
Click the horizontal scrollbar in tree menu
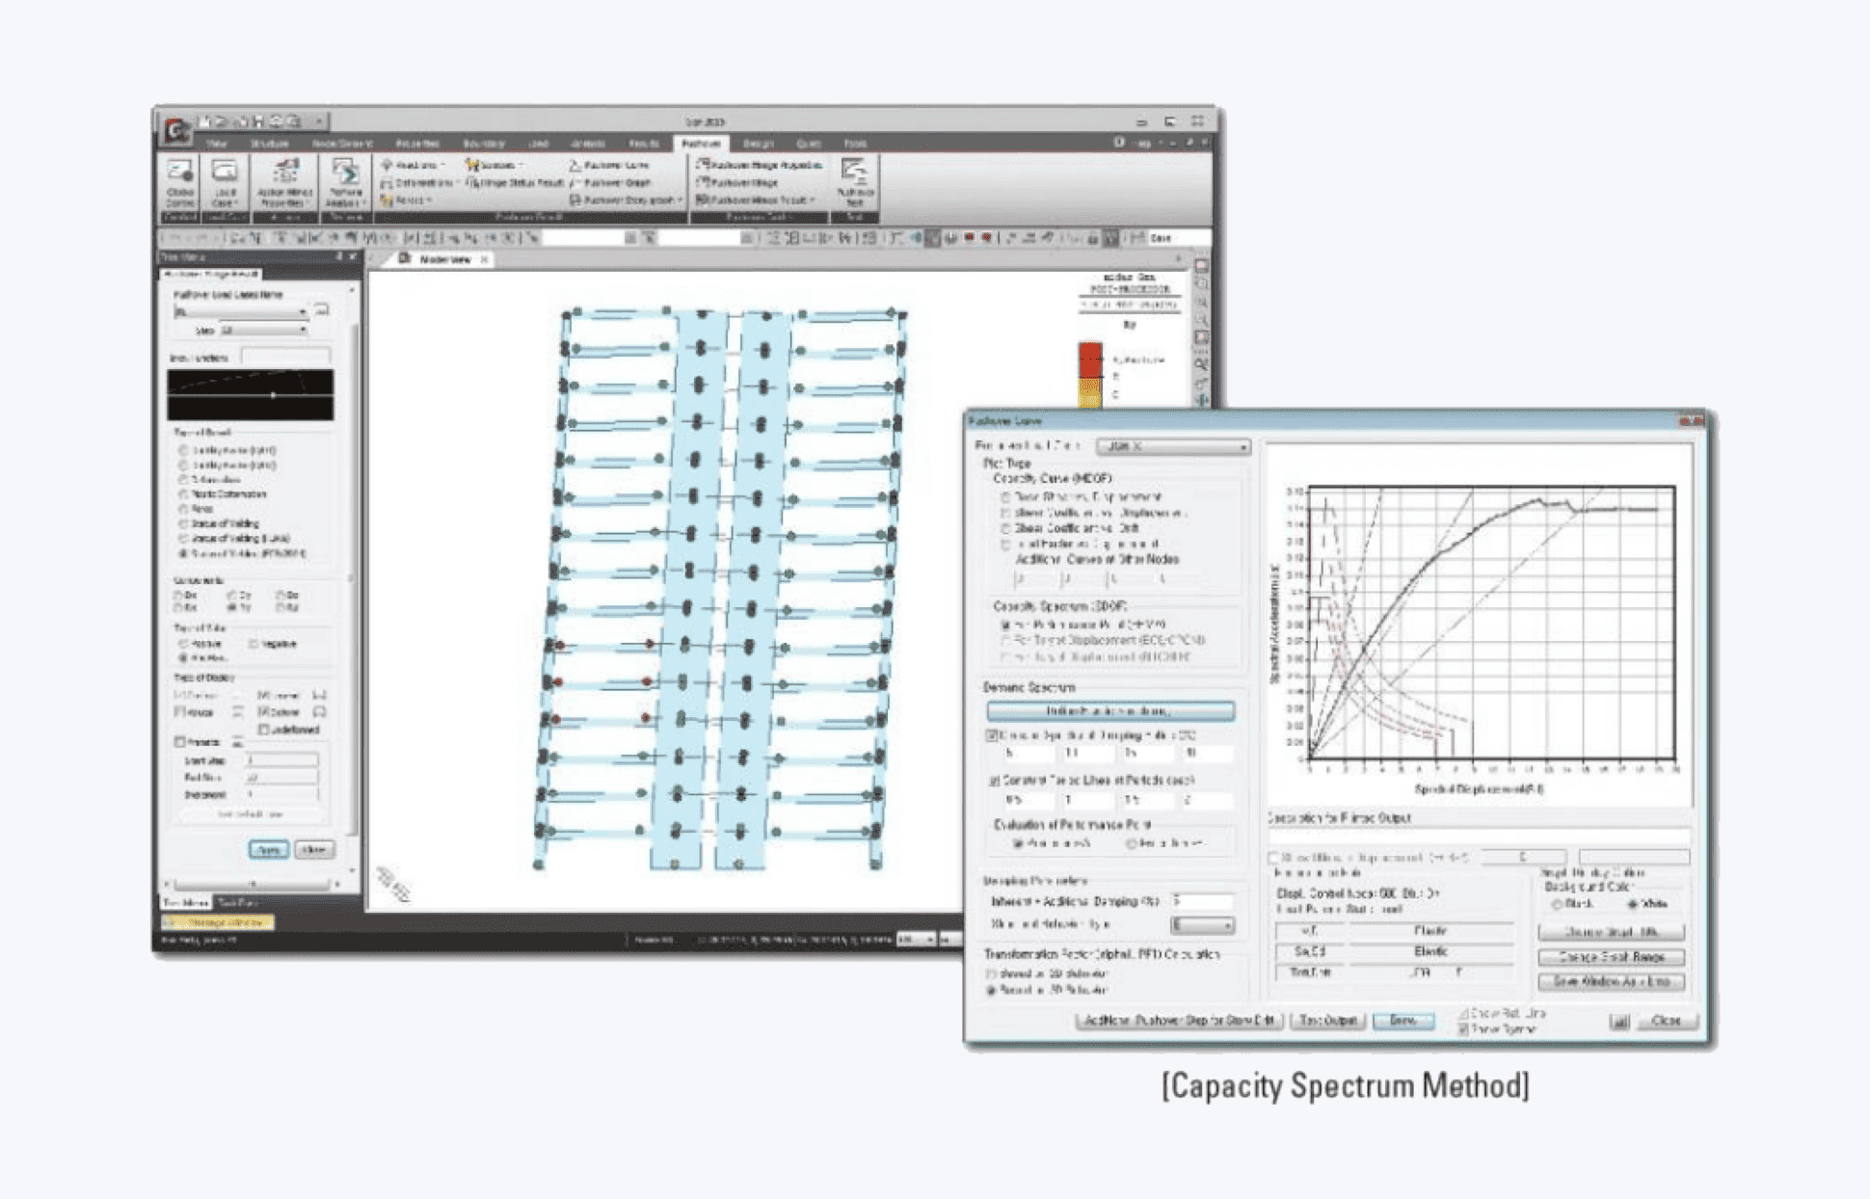point(253,884)
